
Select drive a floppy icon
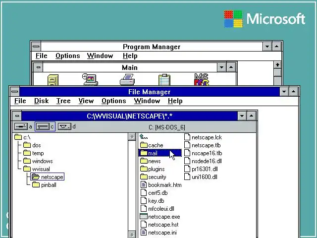[21, 127]
